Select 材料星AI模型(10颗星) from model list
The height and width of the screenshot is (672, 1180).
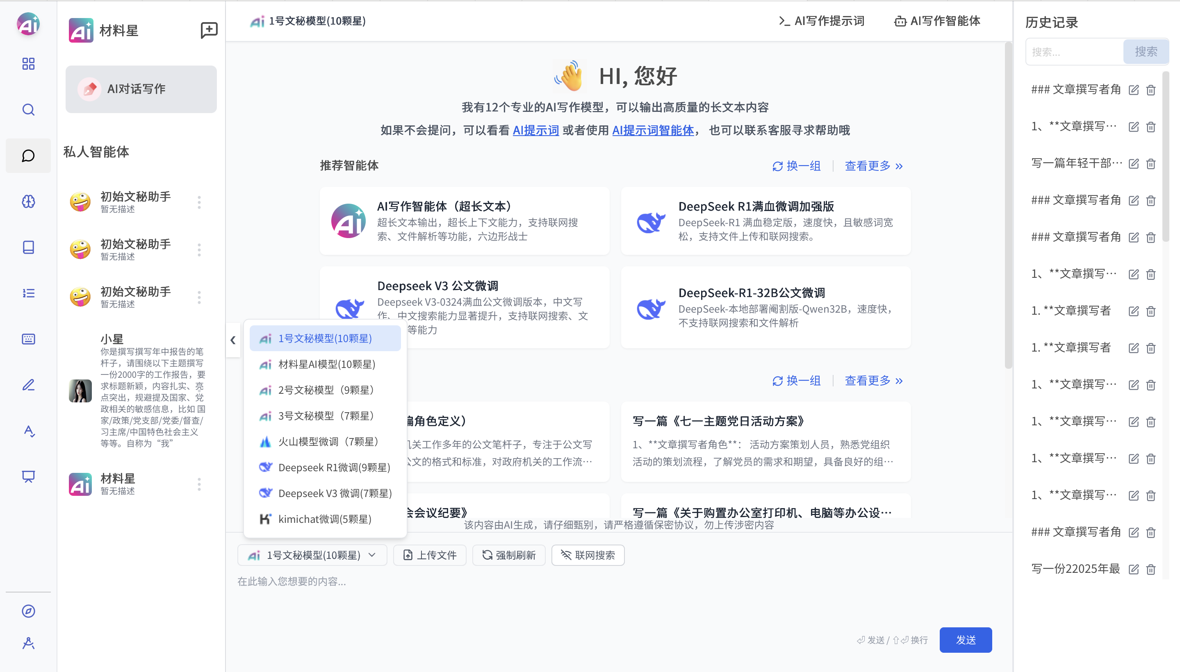[x=325, y=364]
